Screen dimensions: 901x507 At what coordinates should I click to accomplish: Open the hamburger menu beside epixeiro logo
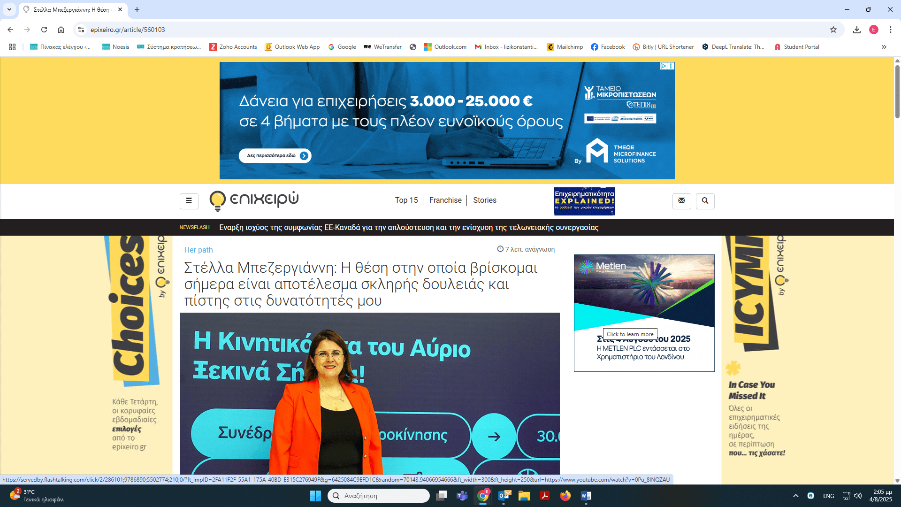click(x=189, y=201)
